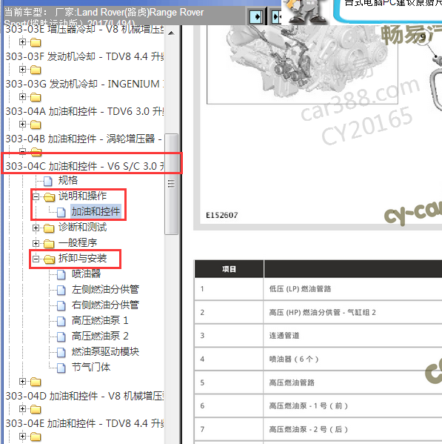Click the 说明和操作 folder icon
442x444 pixels.
tap(49, 197)
